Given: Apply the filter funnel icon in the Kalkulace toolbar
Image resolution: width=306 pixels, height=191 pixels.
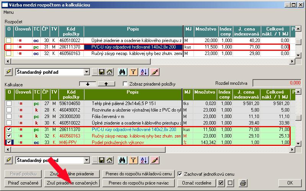Looking at the screenshot, I should [x=133, y=160].
